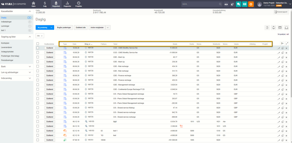Screen dimensions: 292x143
Task: Open the Salg top navigation item
Action: 45,4
